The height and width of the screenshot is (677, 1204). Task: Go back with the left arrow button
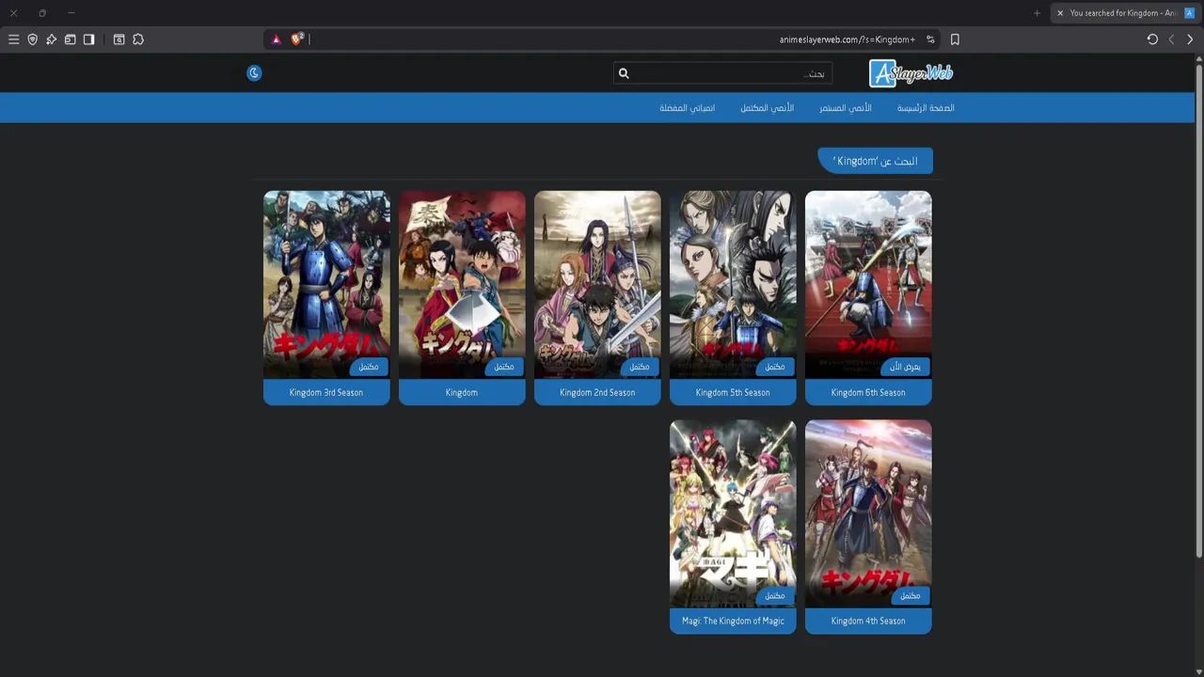click(1171, 39)
